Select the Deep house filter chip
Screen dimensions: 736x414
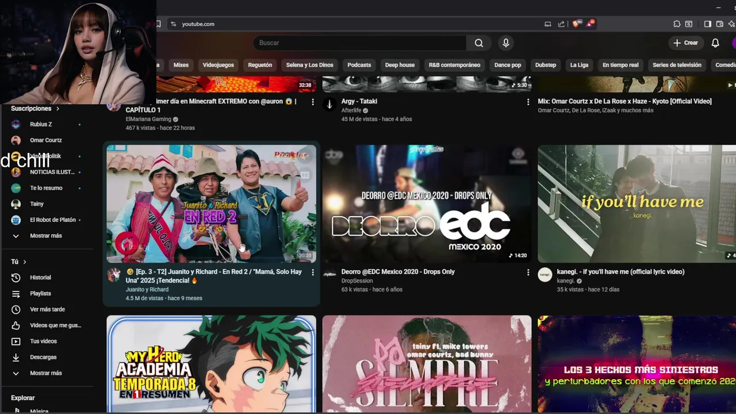pyautogui.click(x=400, y=65)
